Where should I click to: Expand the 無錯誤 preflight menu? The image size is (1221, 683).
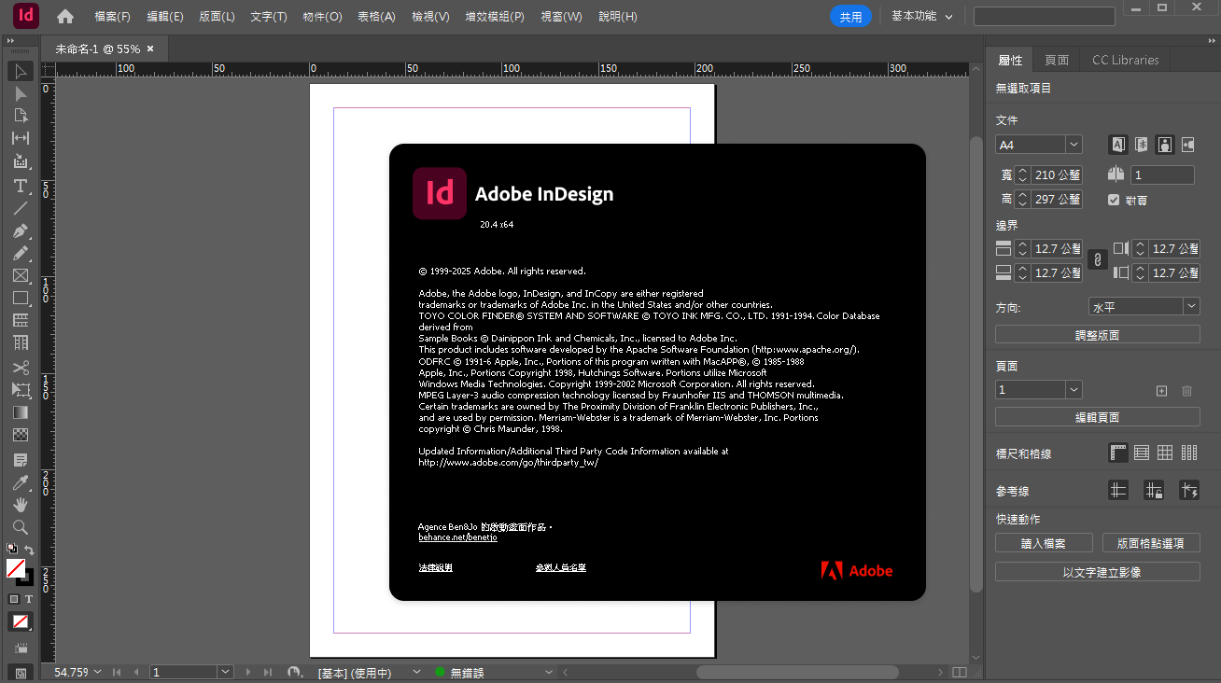click(x=551, y=672)
